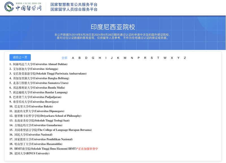Filter institutions by letter I
Screen dimensions: 226x163
[x=106, y=58]
